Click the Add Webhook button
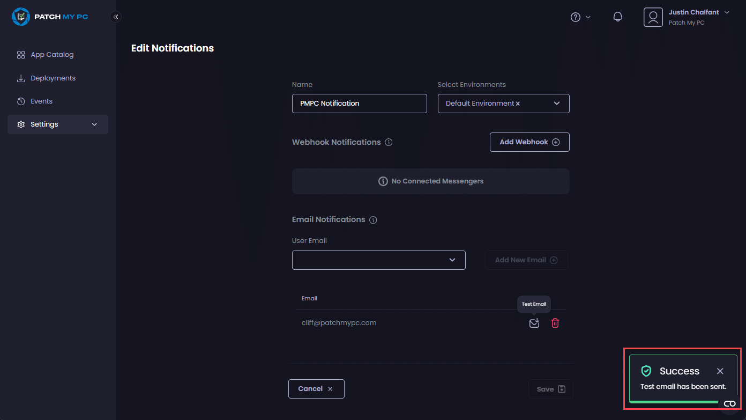This screenshot has height=420, width=746. [x=529, y=142]
